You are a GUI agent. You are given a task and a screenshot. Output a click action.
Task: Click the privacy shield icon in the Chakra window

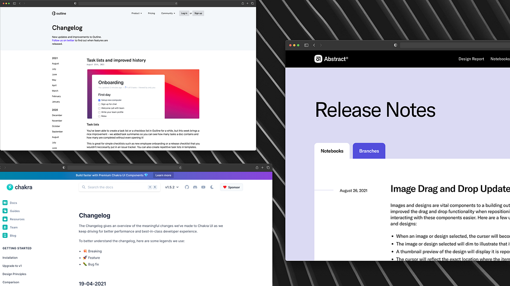click(x=64, y=168)
